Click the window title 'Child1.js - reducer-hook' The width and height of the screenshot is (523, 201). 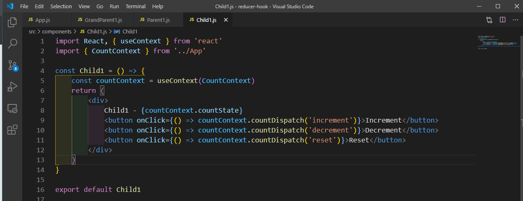coord(245,6)
